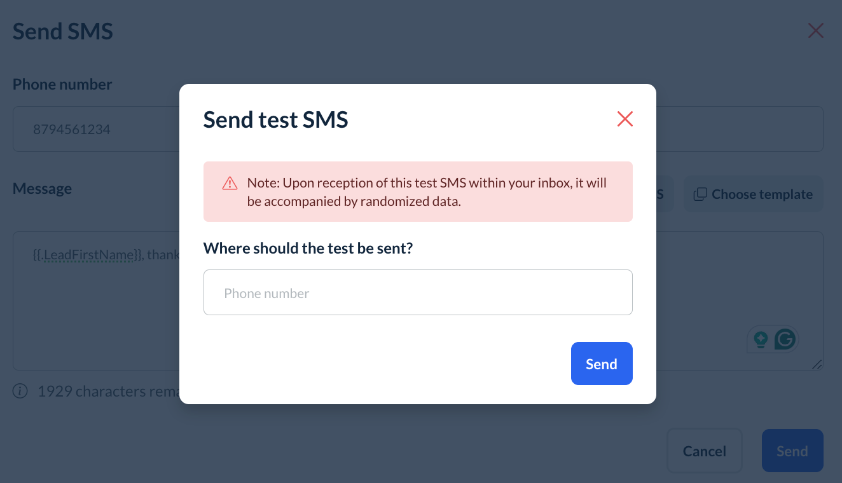This screenshot has width=842, height=483.
Task: Click the copy icon beside Choose template
Action: click(700, 194)
